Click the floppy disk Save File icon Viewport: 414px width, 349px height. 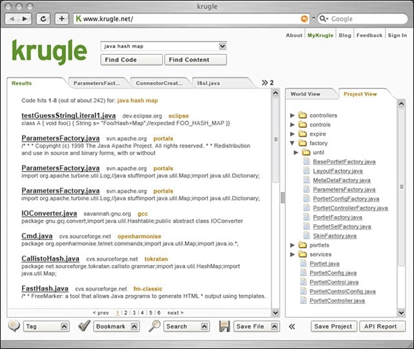tap(224, 326)
